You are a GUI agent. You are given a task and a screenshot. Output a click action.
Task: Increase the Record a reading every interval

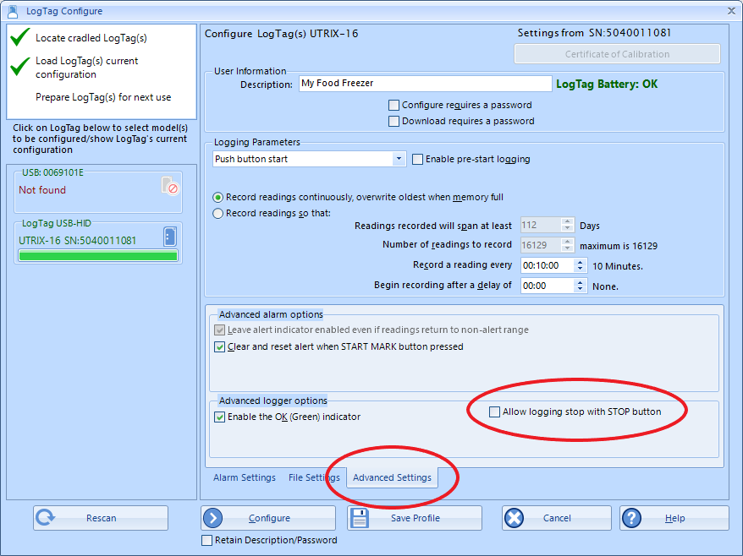pos(580,262)
